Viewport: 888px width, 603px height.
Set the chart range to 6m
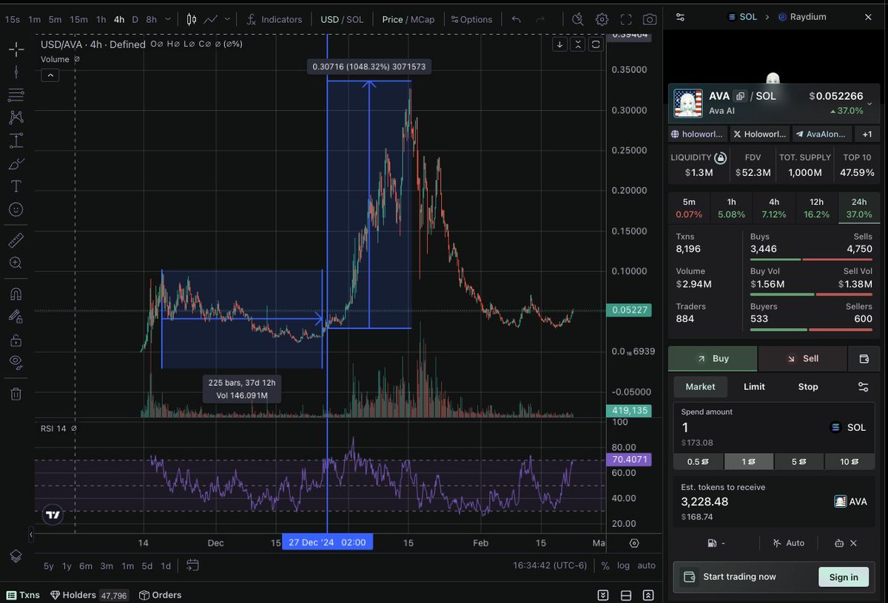point(86,566)
